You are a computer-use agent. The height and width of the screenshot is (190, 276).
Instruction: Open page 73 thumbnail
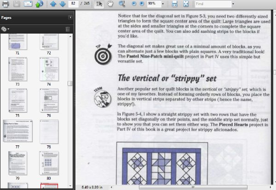(x=17, y=69)
